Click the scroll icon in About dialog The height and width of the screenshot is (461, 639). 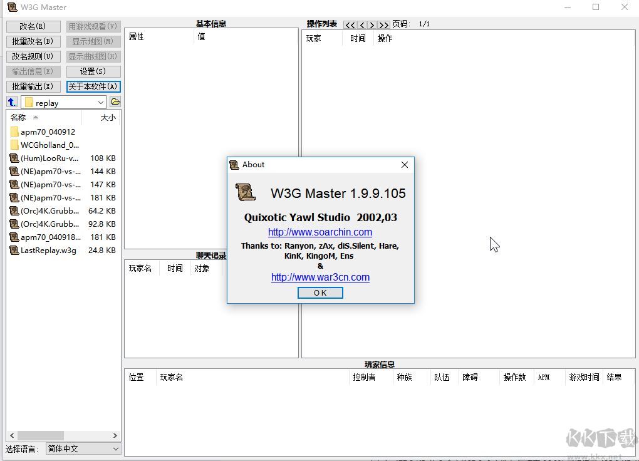246,192
